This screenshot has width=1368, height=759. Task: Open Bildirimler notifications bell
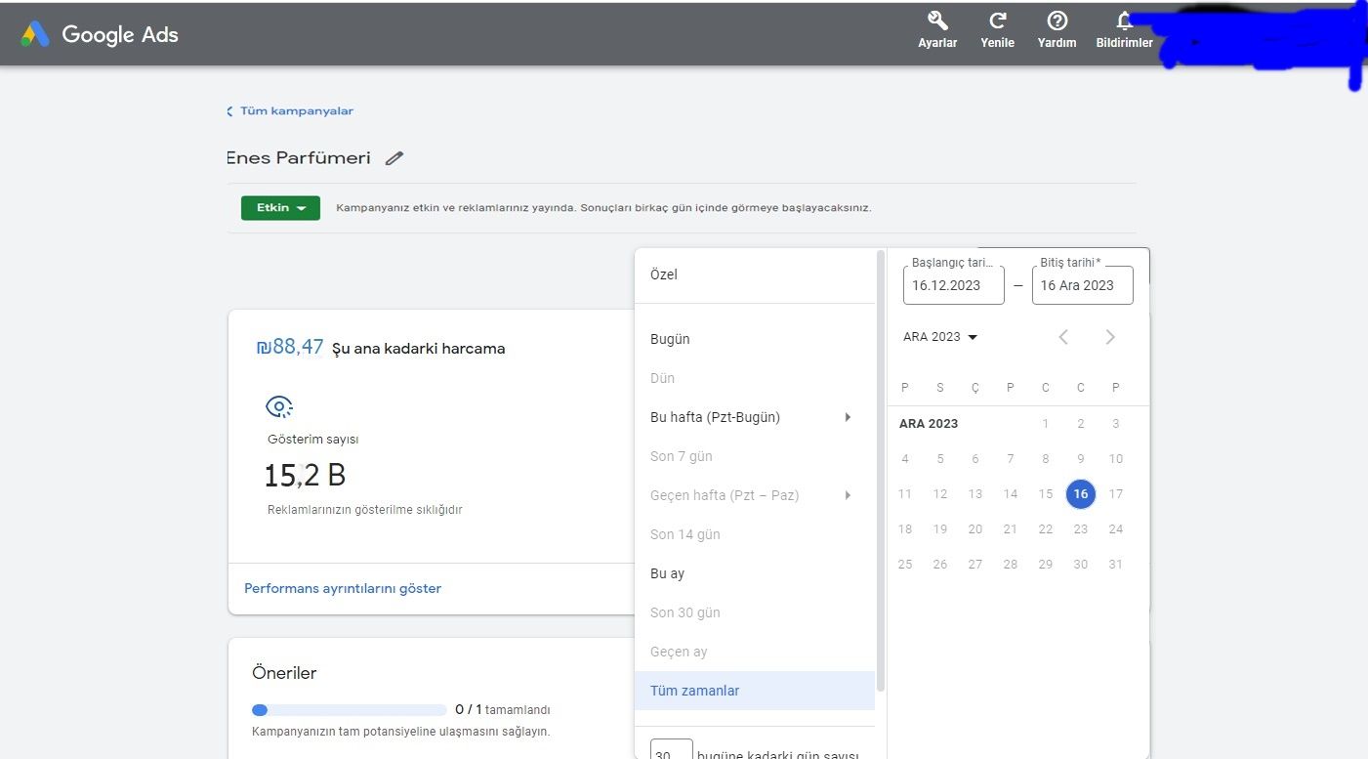click(x=1125, y=21)
